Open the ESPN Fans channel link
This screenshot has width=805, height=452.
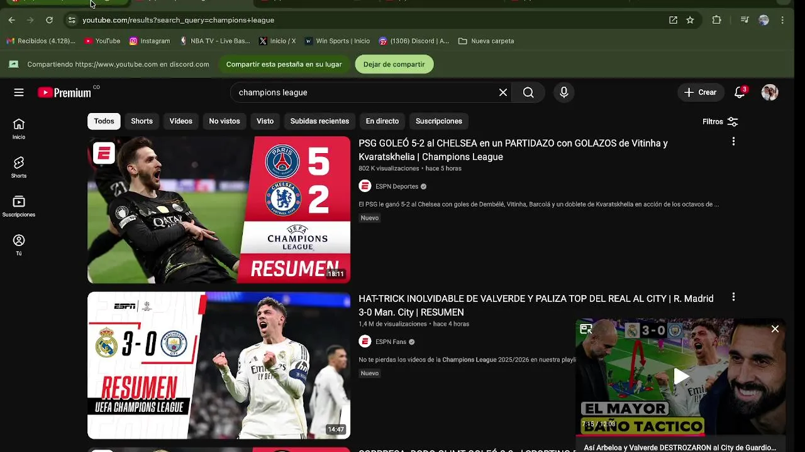[391, 342]
